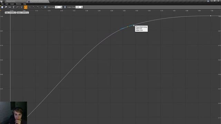Click the leave tangent handle under the cursor
Image resolution: width=221 pixels, height=124 pixels.
(134, 25)
